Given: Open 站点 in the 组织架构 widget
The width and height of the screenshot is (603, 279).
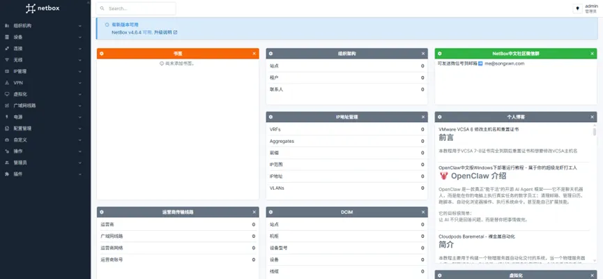Looking at the screenshot, I should click(x=347, y=66).
